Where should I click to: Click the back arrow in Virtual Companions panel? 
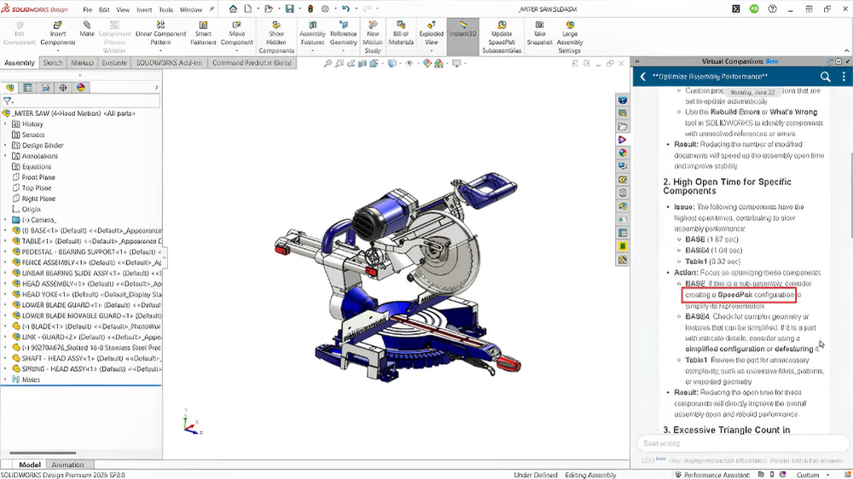tap(643, 77)
